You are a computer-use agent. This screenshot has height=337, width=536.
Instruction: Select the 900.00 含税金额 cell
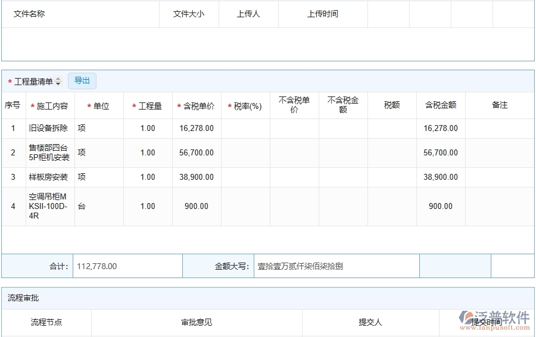(441, 206)
